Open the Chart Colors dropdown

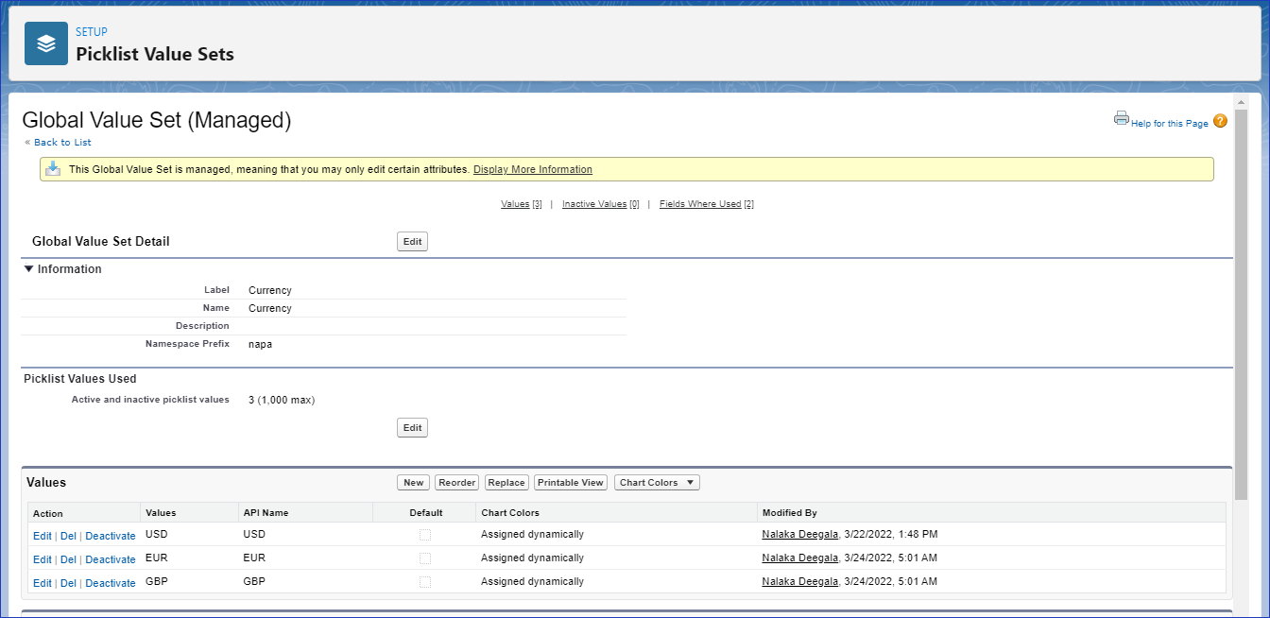click(657, 483)
